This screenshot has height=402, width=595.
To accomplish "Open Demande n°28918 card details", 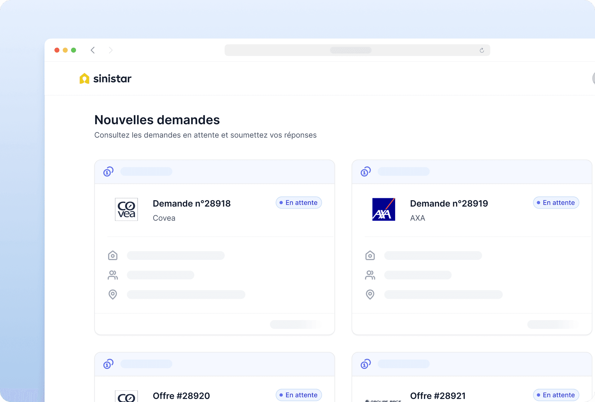I will click(192, 203).
